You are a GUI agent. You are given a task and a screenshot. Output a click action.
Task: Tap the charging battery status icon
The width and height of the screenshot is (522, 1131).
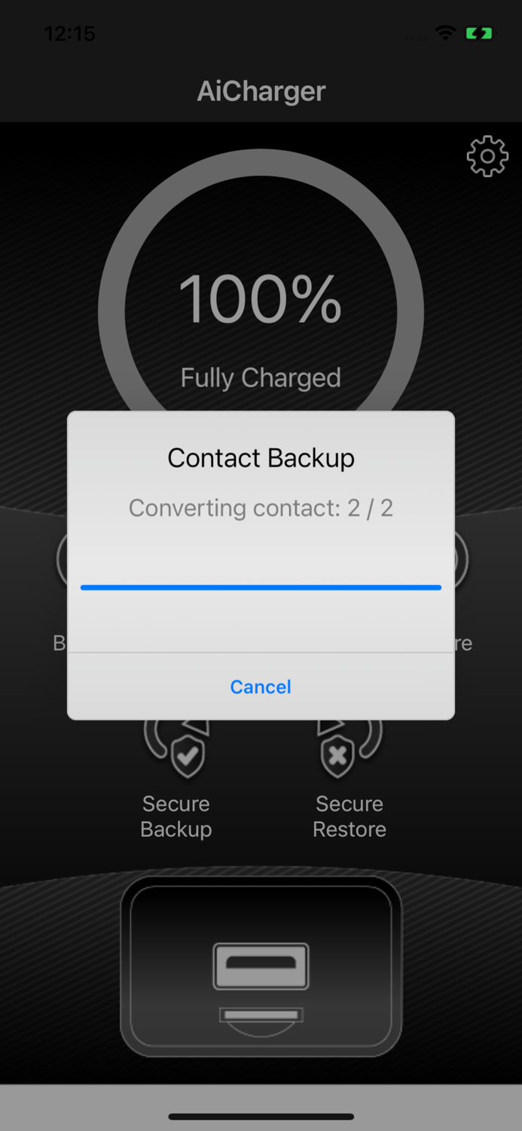(479, 33)
